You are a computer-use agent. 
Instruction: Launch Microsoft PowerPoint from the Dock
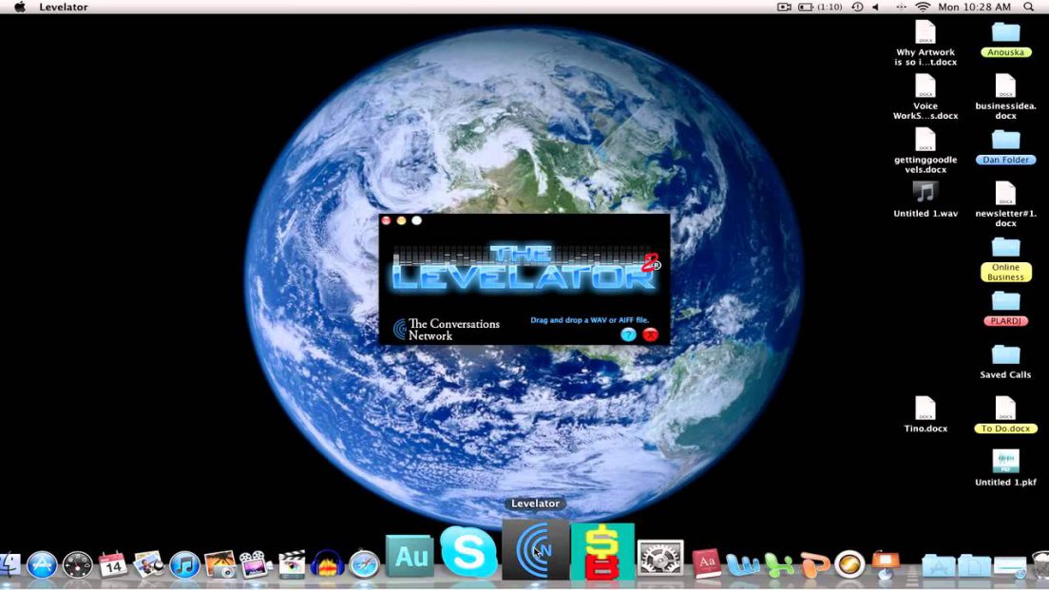click(x=814, y=565)
